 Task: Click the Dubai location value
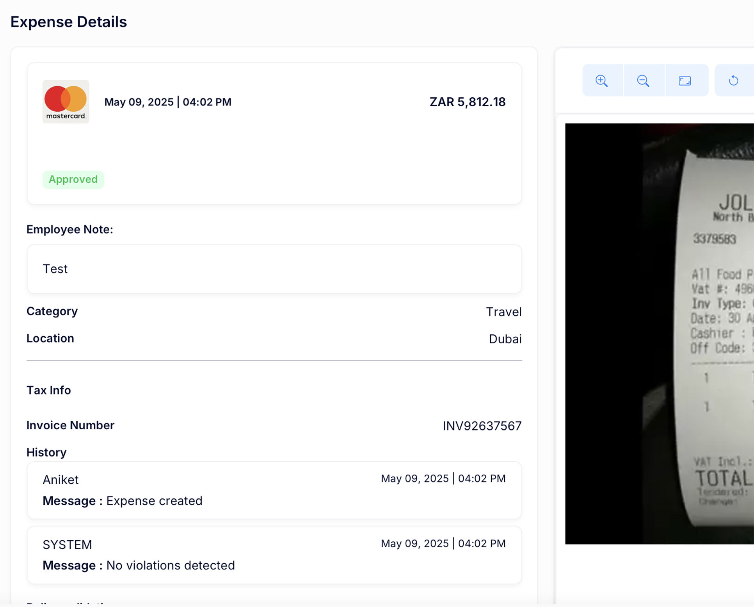[x=505, y=339]
